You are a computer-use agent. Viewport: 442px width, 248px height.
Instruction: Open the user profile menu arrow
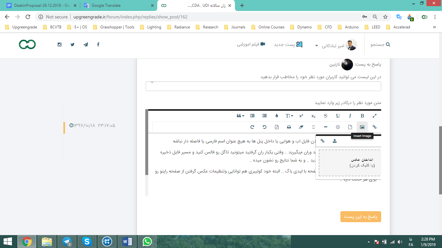click(317, 46)
